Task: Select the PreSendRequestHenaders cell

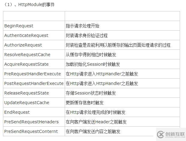Action: [31, 122]
